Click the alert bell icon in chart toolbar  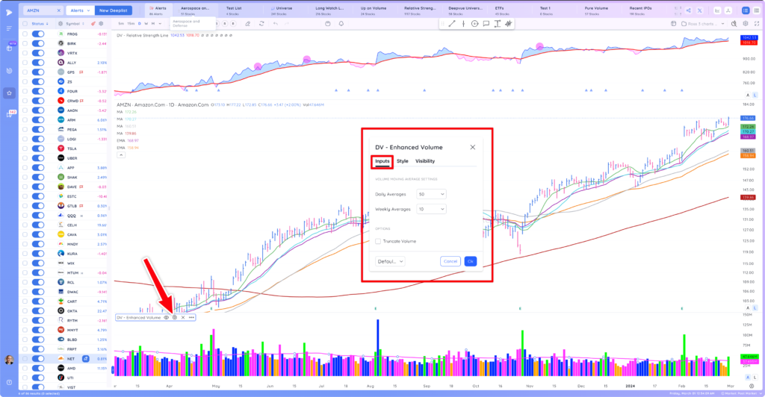341,23
